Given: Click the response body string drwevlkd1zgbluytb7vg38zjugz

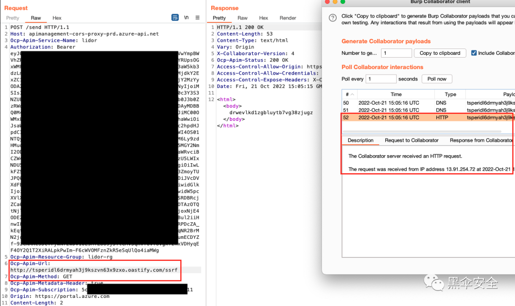Looking at the screenshot, I should tap(271, 112).
